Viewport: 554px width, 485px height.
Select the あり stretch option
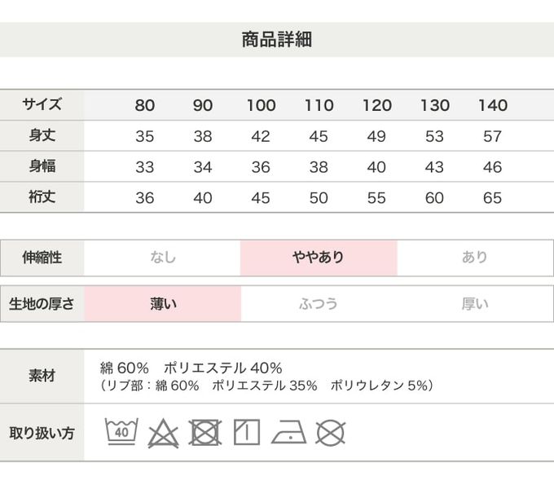(475, 258)
